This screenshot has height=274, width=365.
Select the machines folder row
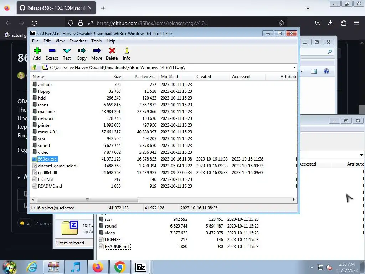163,111
